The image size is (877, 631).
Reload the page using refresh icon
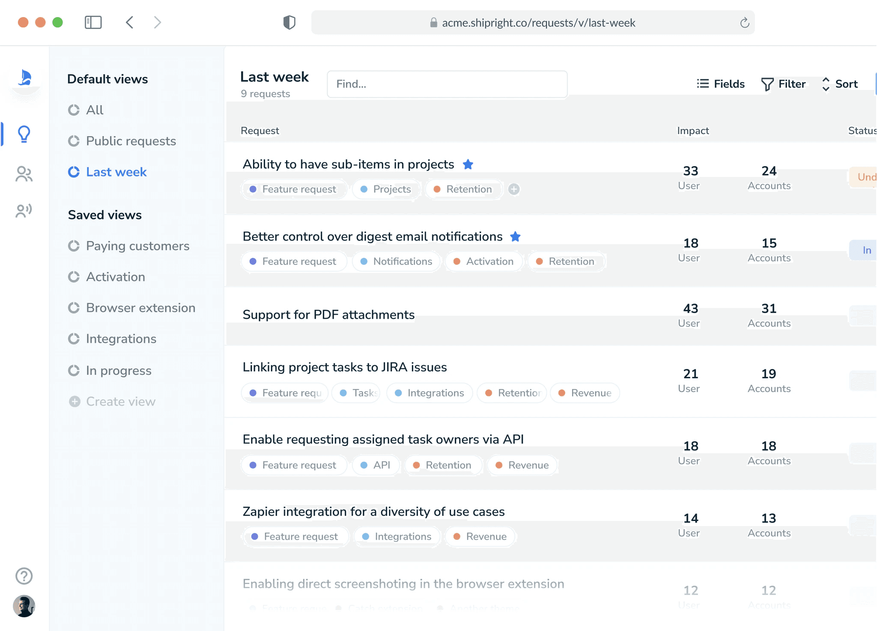[x=744, y=23]
